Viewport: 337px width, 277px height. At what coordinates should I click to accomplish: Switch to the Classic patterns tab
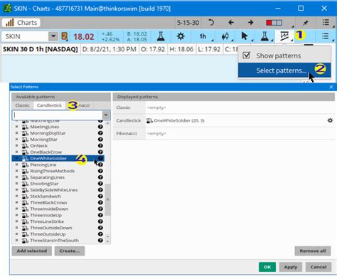pos(23,105)
